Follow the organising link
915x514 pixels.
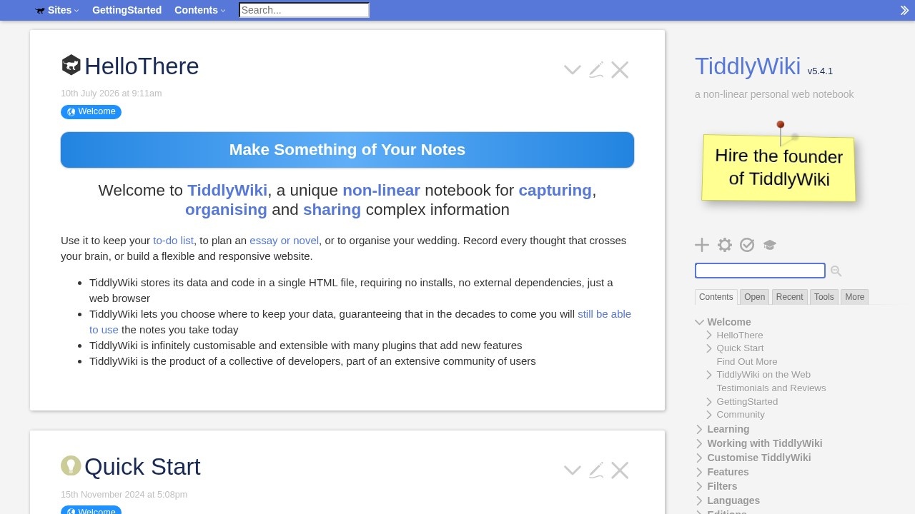[226, 209]
